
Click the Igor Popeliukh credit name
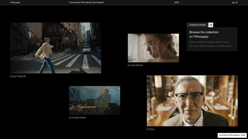(19, 76)
